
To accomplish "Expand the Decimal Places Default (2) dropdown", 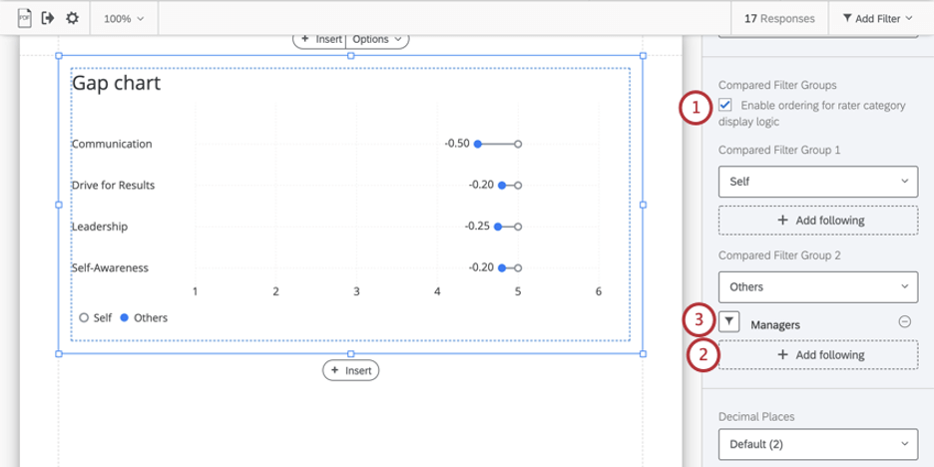I will click(818, 444).
